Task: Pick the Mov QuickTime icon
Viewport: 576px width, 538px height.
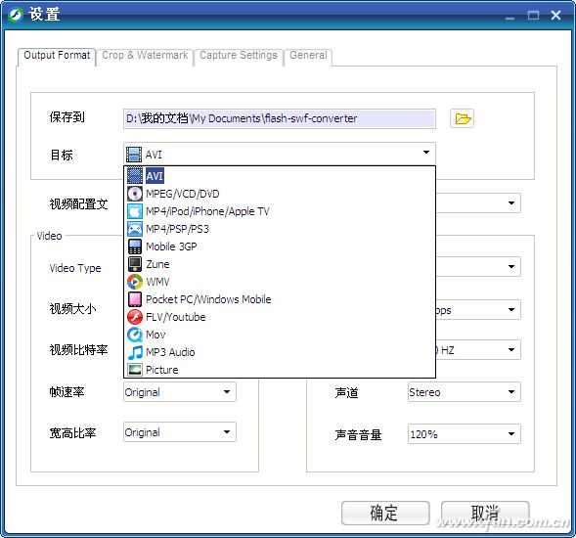Action: 135,335
